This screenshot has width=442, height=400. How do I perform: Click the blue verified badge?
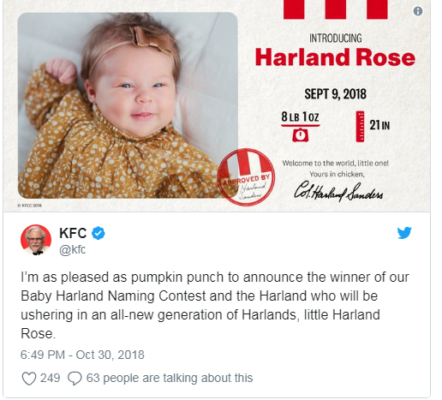point(99,233)
